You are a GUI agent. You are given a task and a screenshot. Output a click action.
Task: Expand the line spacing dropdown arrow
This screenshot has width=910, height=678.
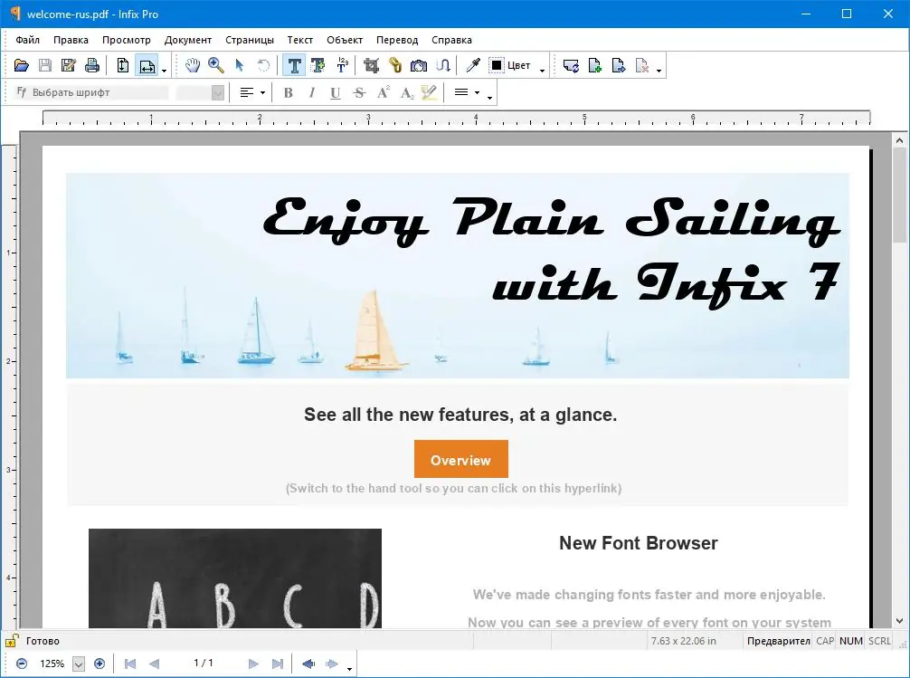(477, 93)
